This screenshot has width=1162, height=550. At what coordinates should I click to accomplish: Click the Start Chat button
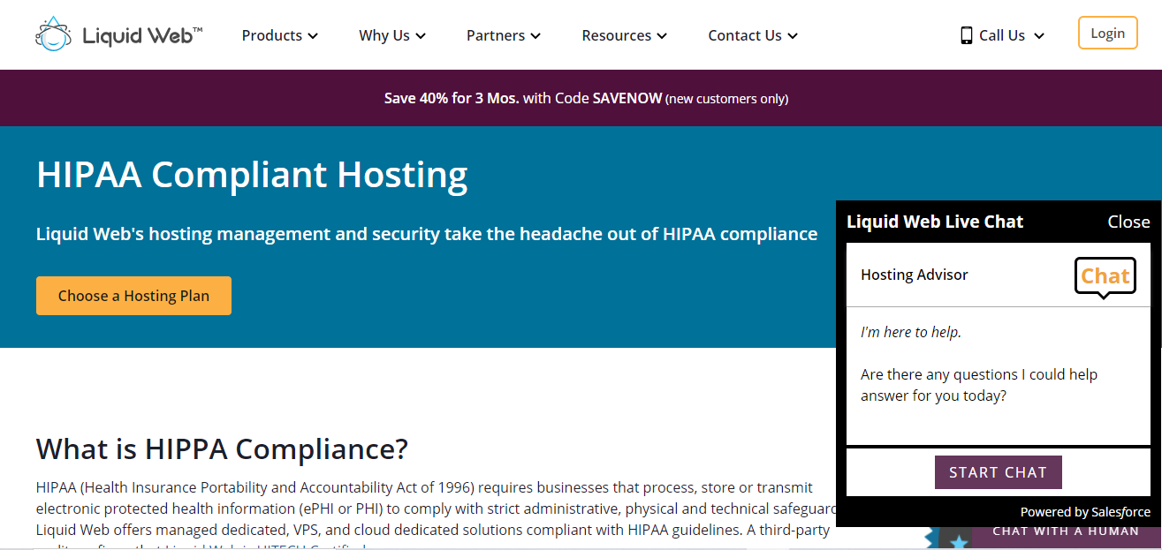point(999,472)
